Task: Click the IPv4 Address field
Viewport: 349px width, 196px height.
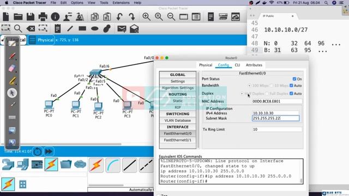Action: click(x=275, y=113)
